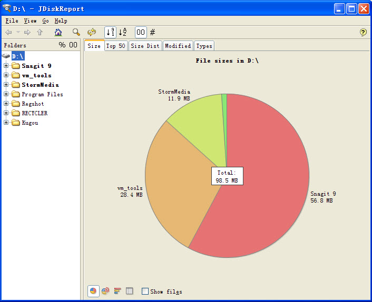Expand the Program Files folder node

(x=6, y=94)
